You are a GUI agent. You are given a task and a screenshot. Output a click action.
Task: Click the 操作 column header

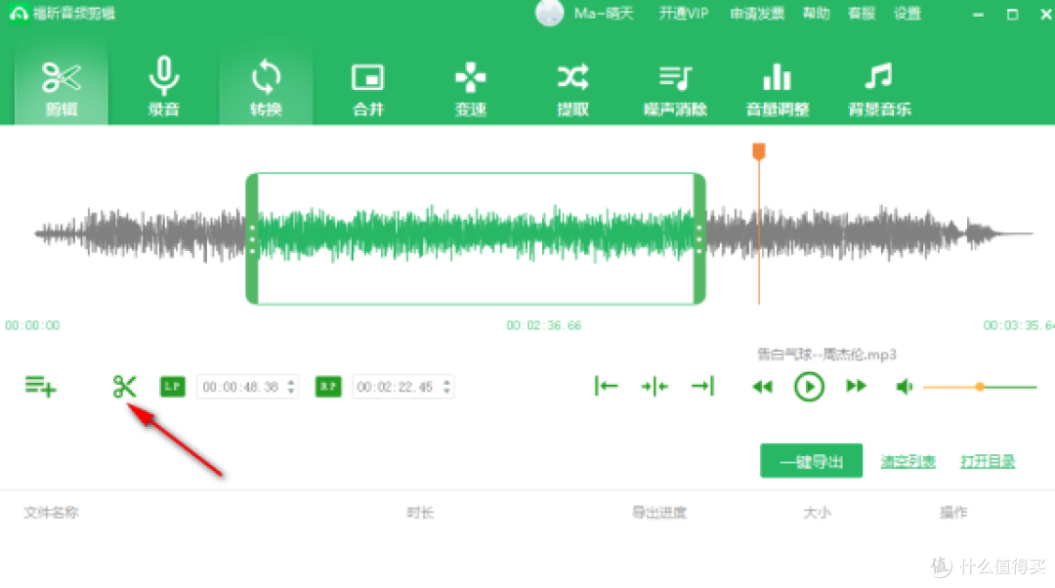pos(953,513)
